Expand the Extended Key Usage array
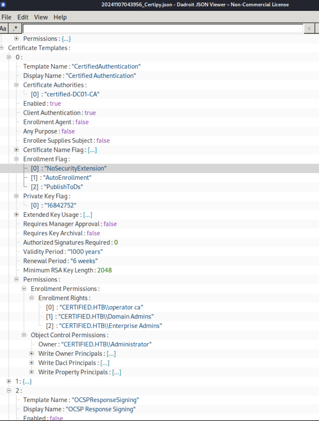This screenshot has height=421, width=319. [16, 214]
